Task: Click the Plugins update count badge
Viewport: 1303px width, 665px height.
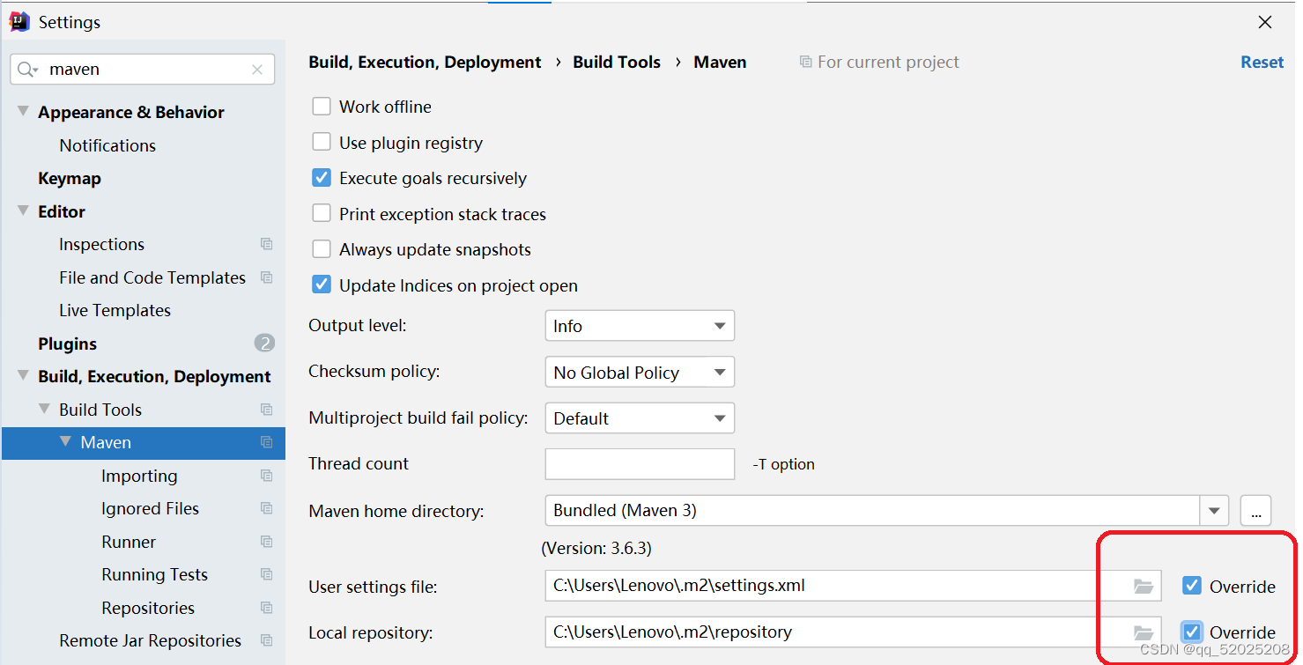Action: (264, 344)
